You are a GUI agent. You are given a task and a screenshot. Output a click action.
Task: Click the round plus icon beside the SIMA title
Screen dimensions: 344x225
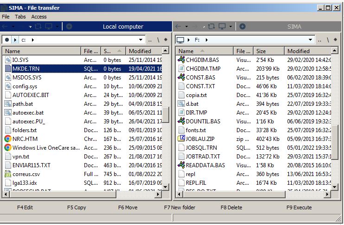[x=242, y=27]
